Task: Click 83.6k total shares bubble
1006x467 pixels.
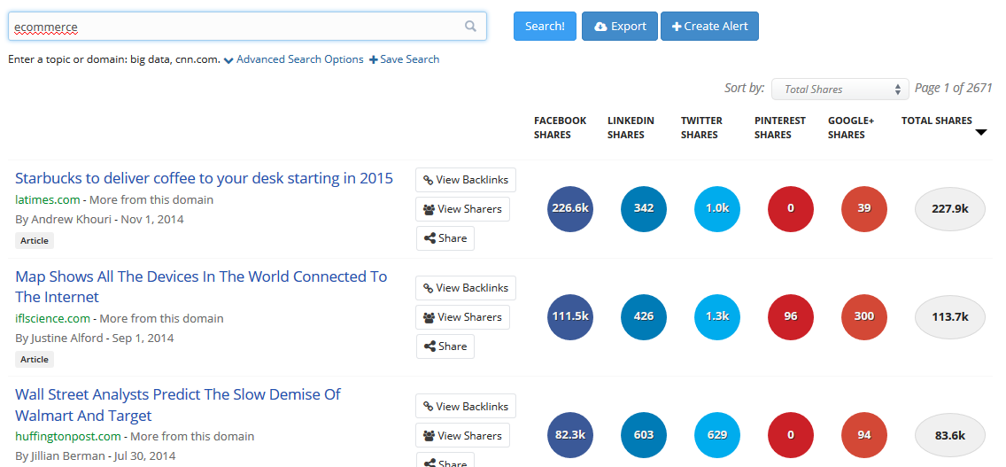Action: [950, 435]
